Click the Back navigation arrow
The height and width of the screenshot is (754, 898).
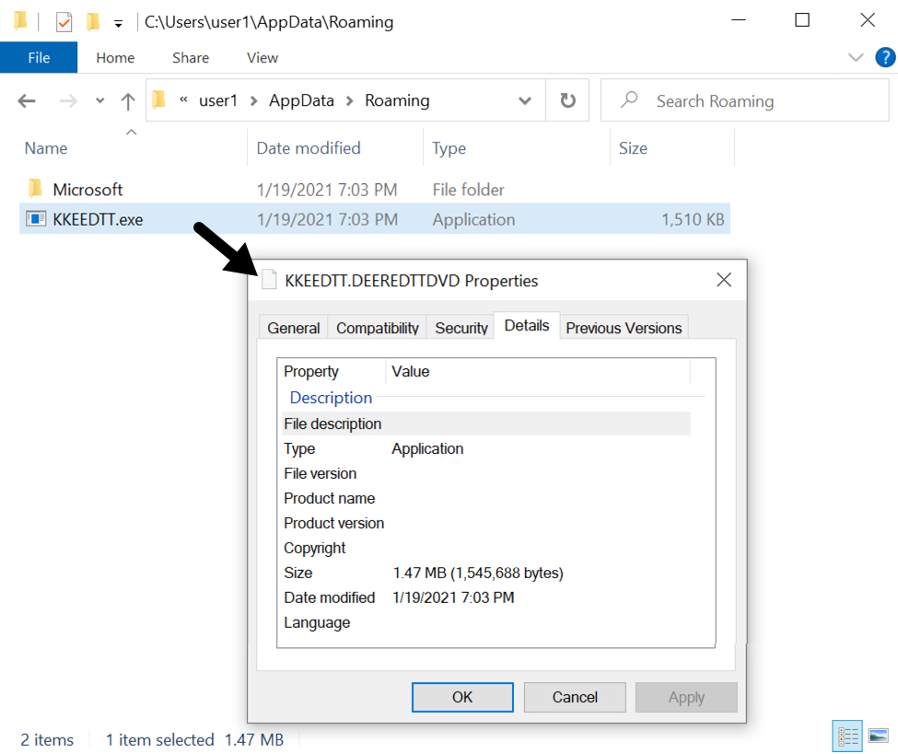pos(27,101)
